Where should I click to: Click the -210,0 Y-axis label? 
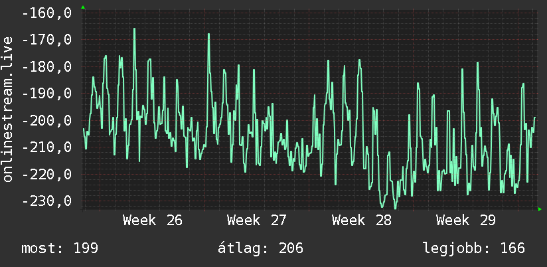point(46,147)
